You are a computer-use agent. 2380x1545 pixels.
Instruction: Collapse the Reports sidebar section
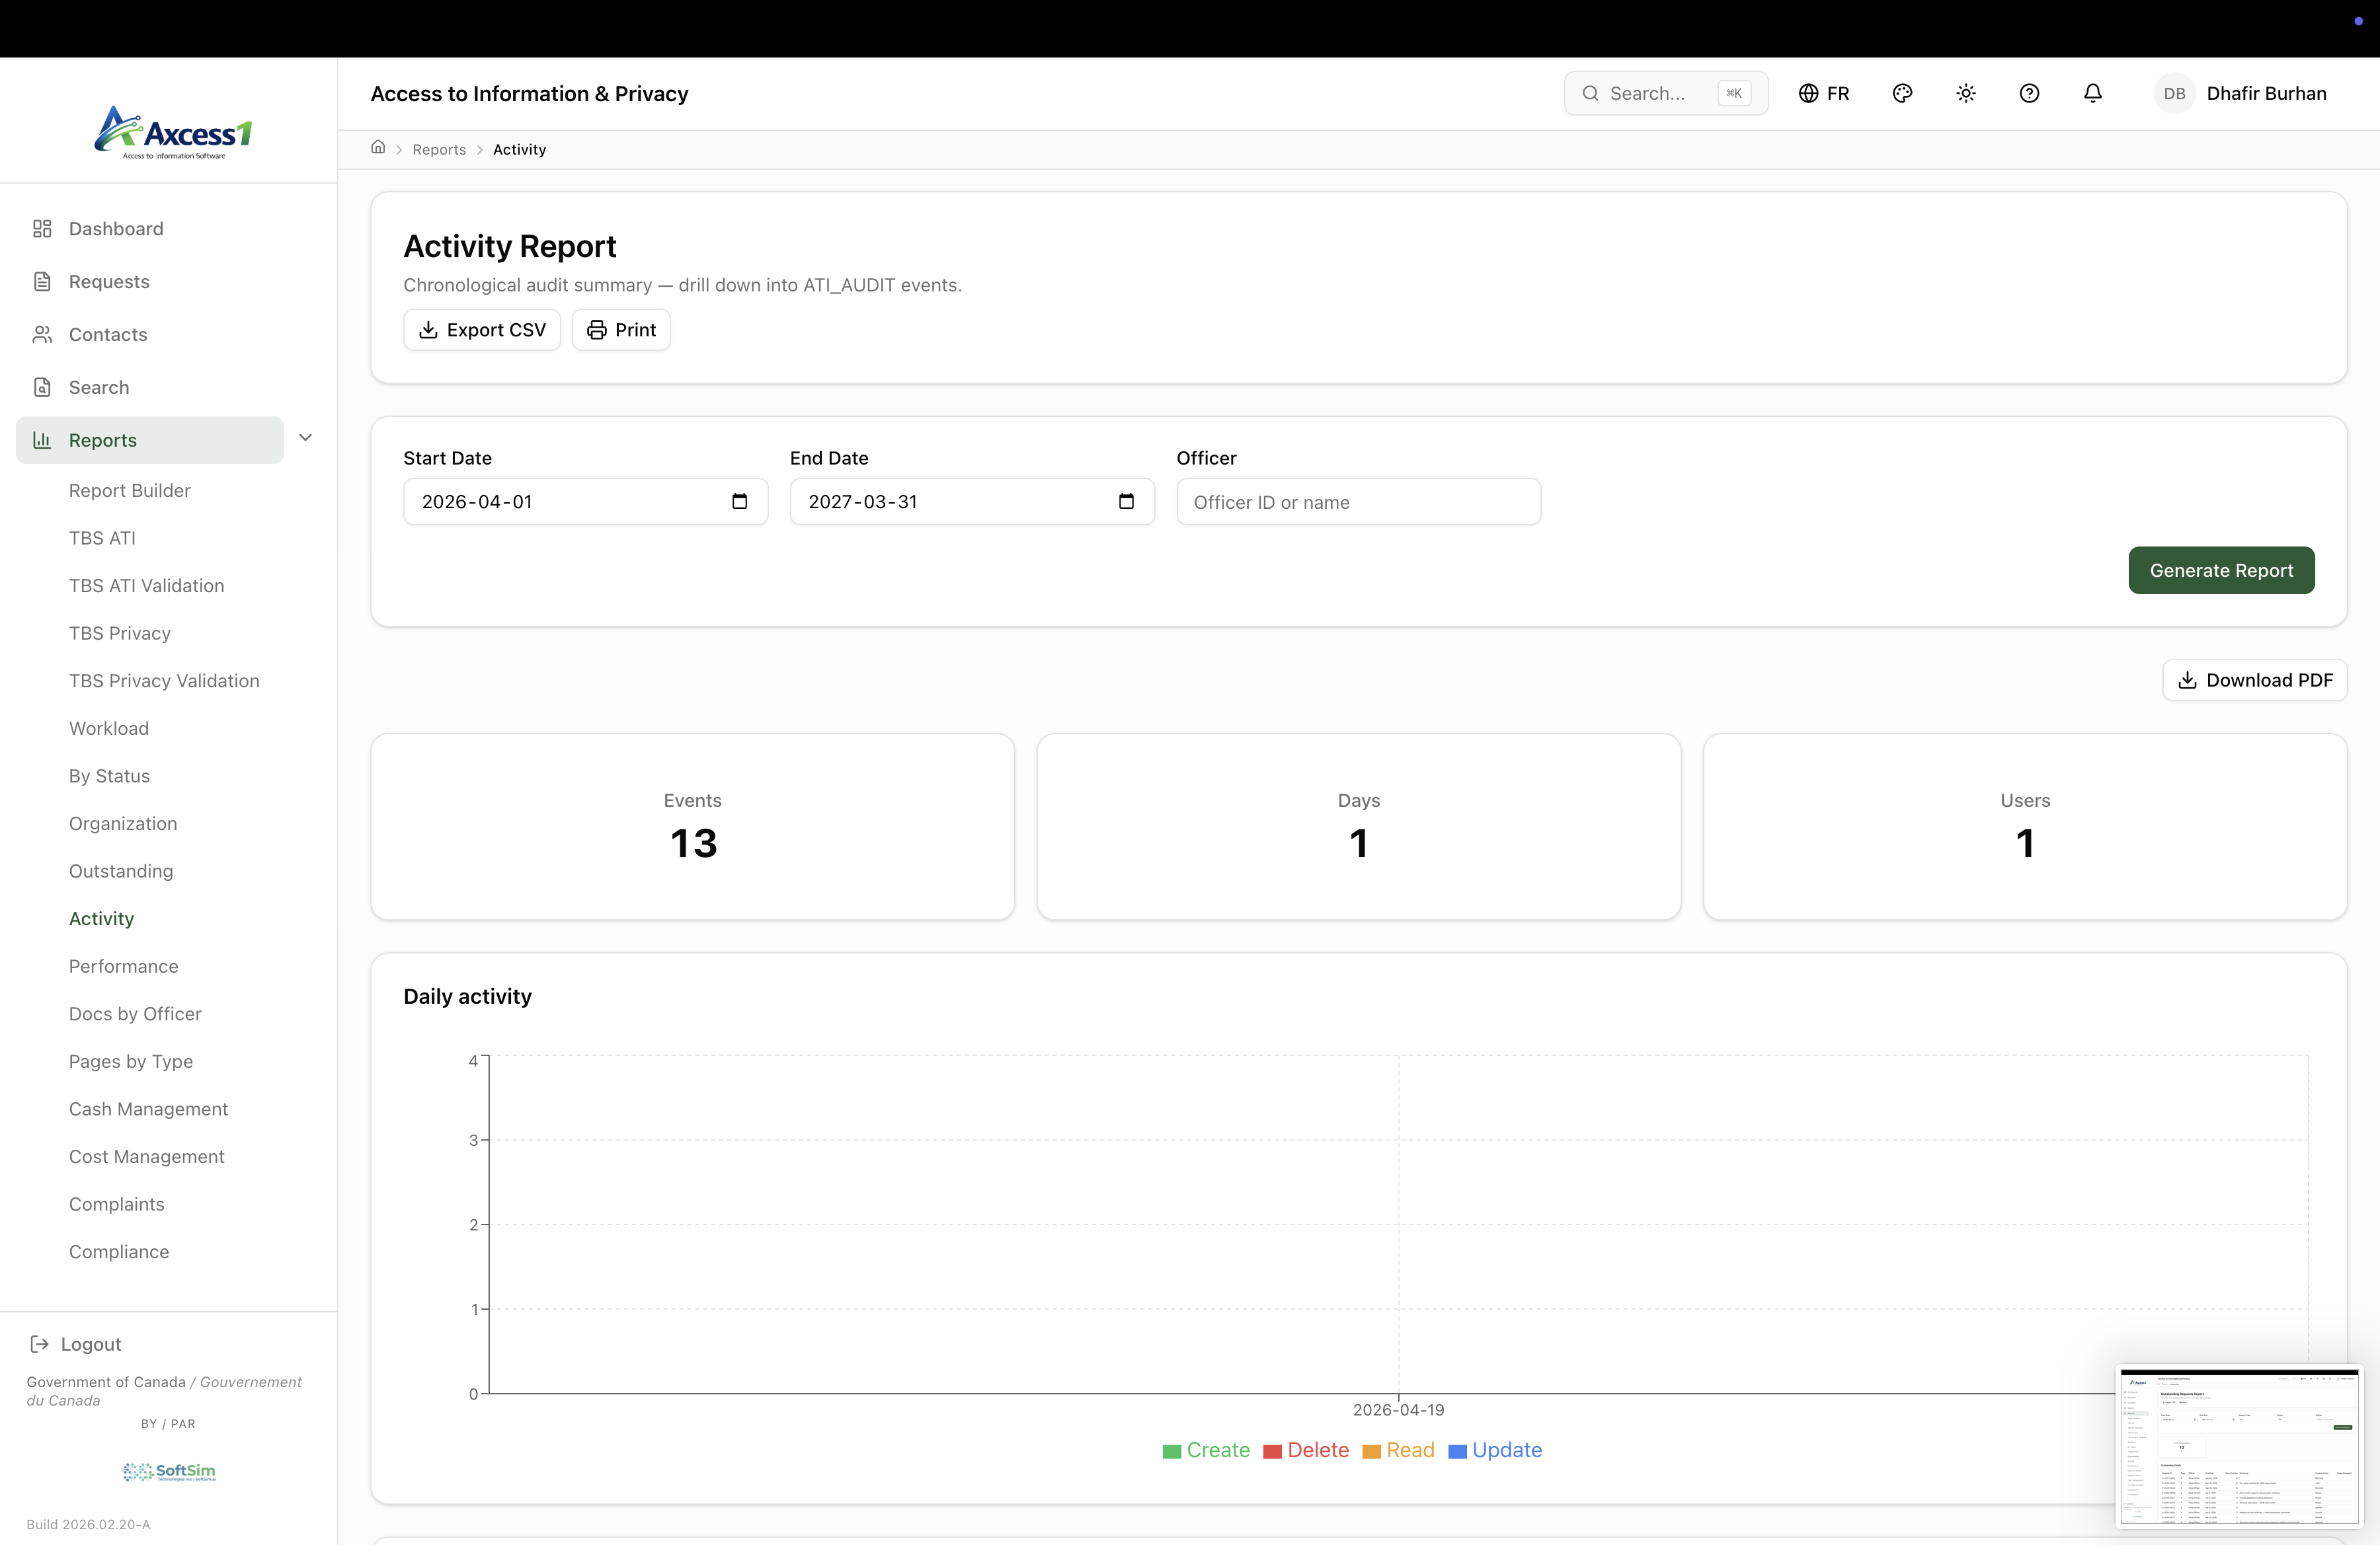pyautogui.click(x=305, y=437)
